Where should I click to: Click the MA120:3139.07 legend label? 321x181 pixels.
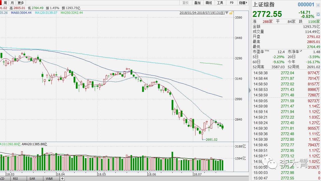click(46, 13)
